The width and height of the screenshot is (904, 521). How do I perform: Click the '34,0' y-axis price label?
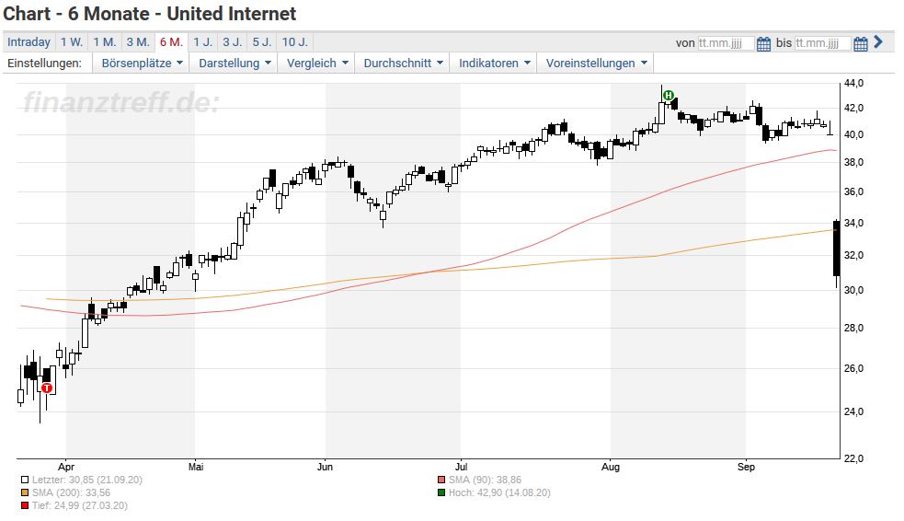[x=853, y=224]
